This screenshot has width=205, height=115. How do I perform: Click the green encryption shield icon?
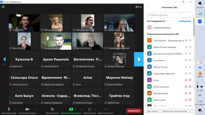click(x=3, y=7)
